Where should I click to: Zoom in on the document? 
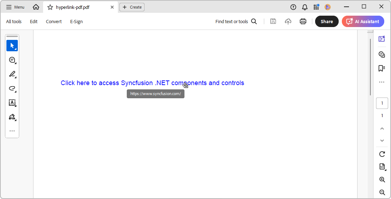(x=382, y=179)
